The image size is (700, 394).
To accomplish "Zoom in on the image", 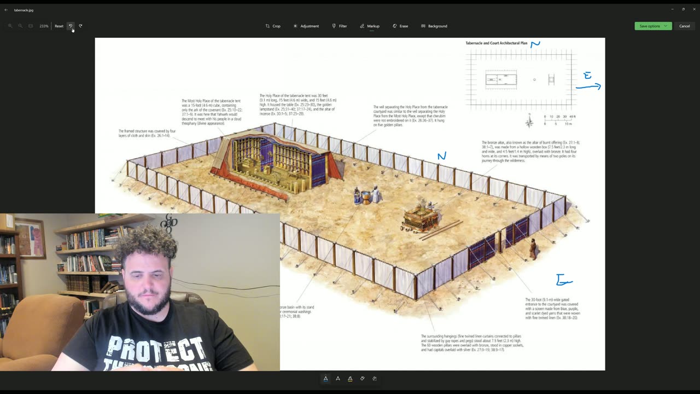I will point(10,26).
